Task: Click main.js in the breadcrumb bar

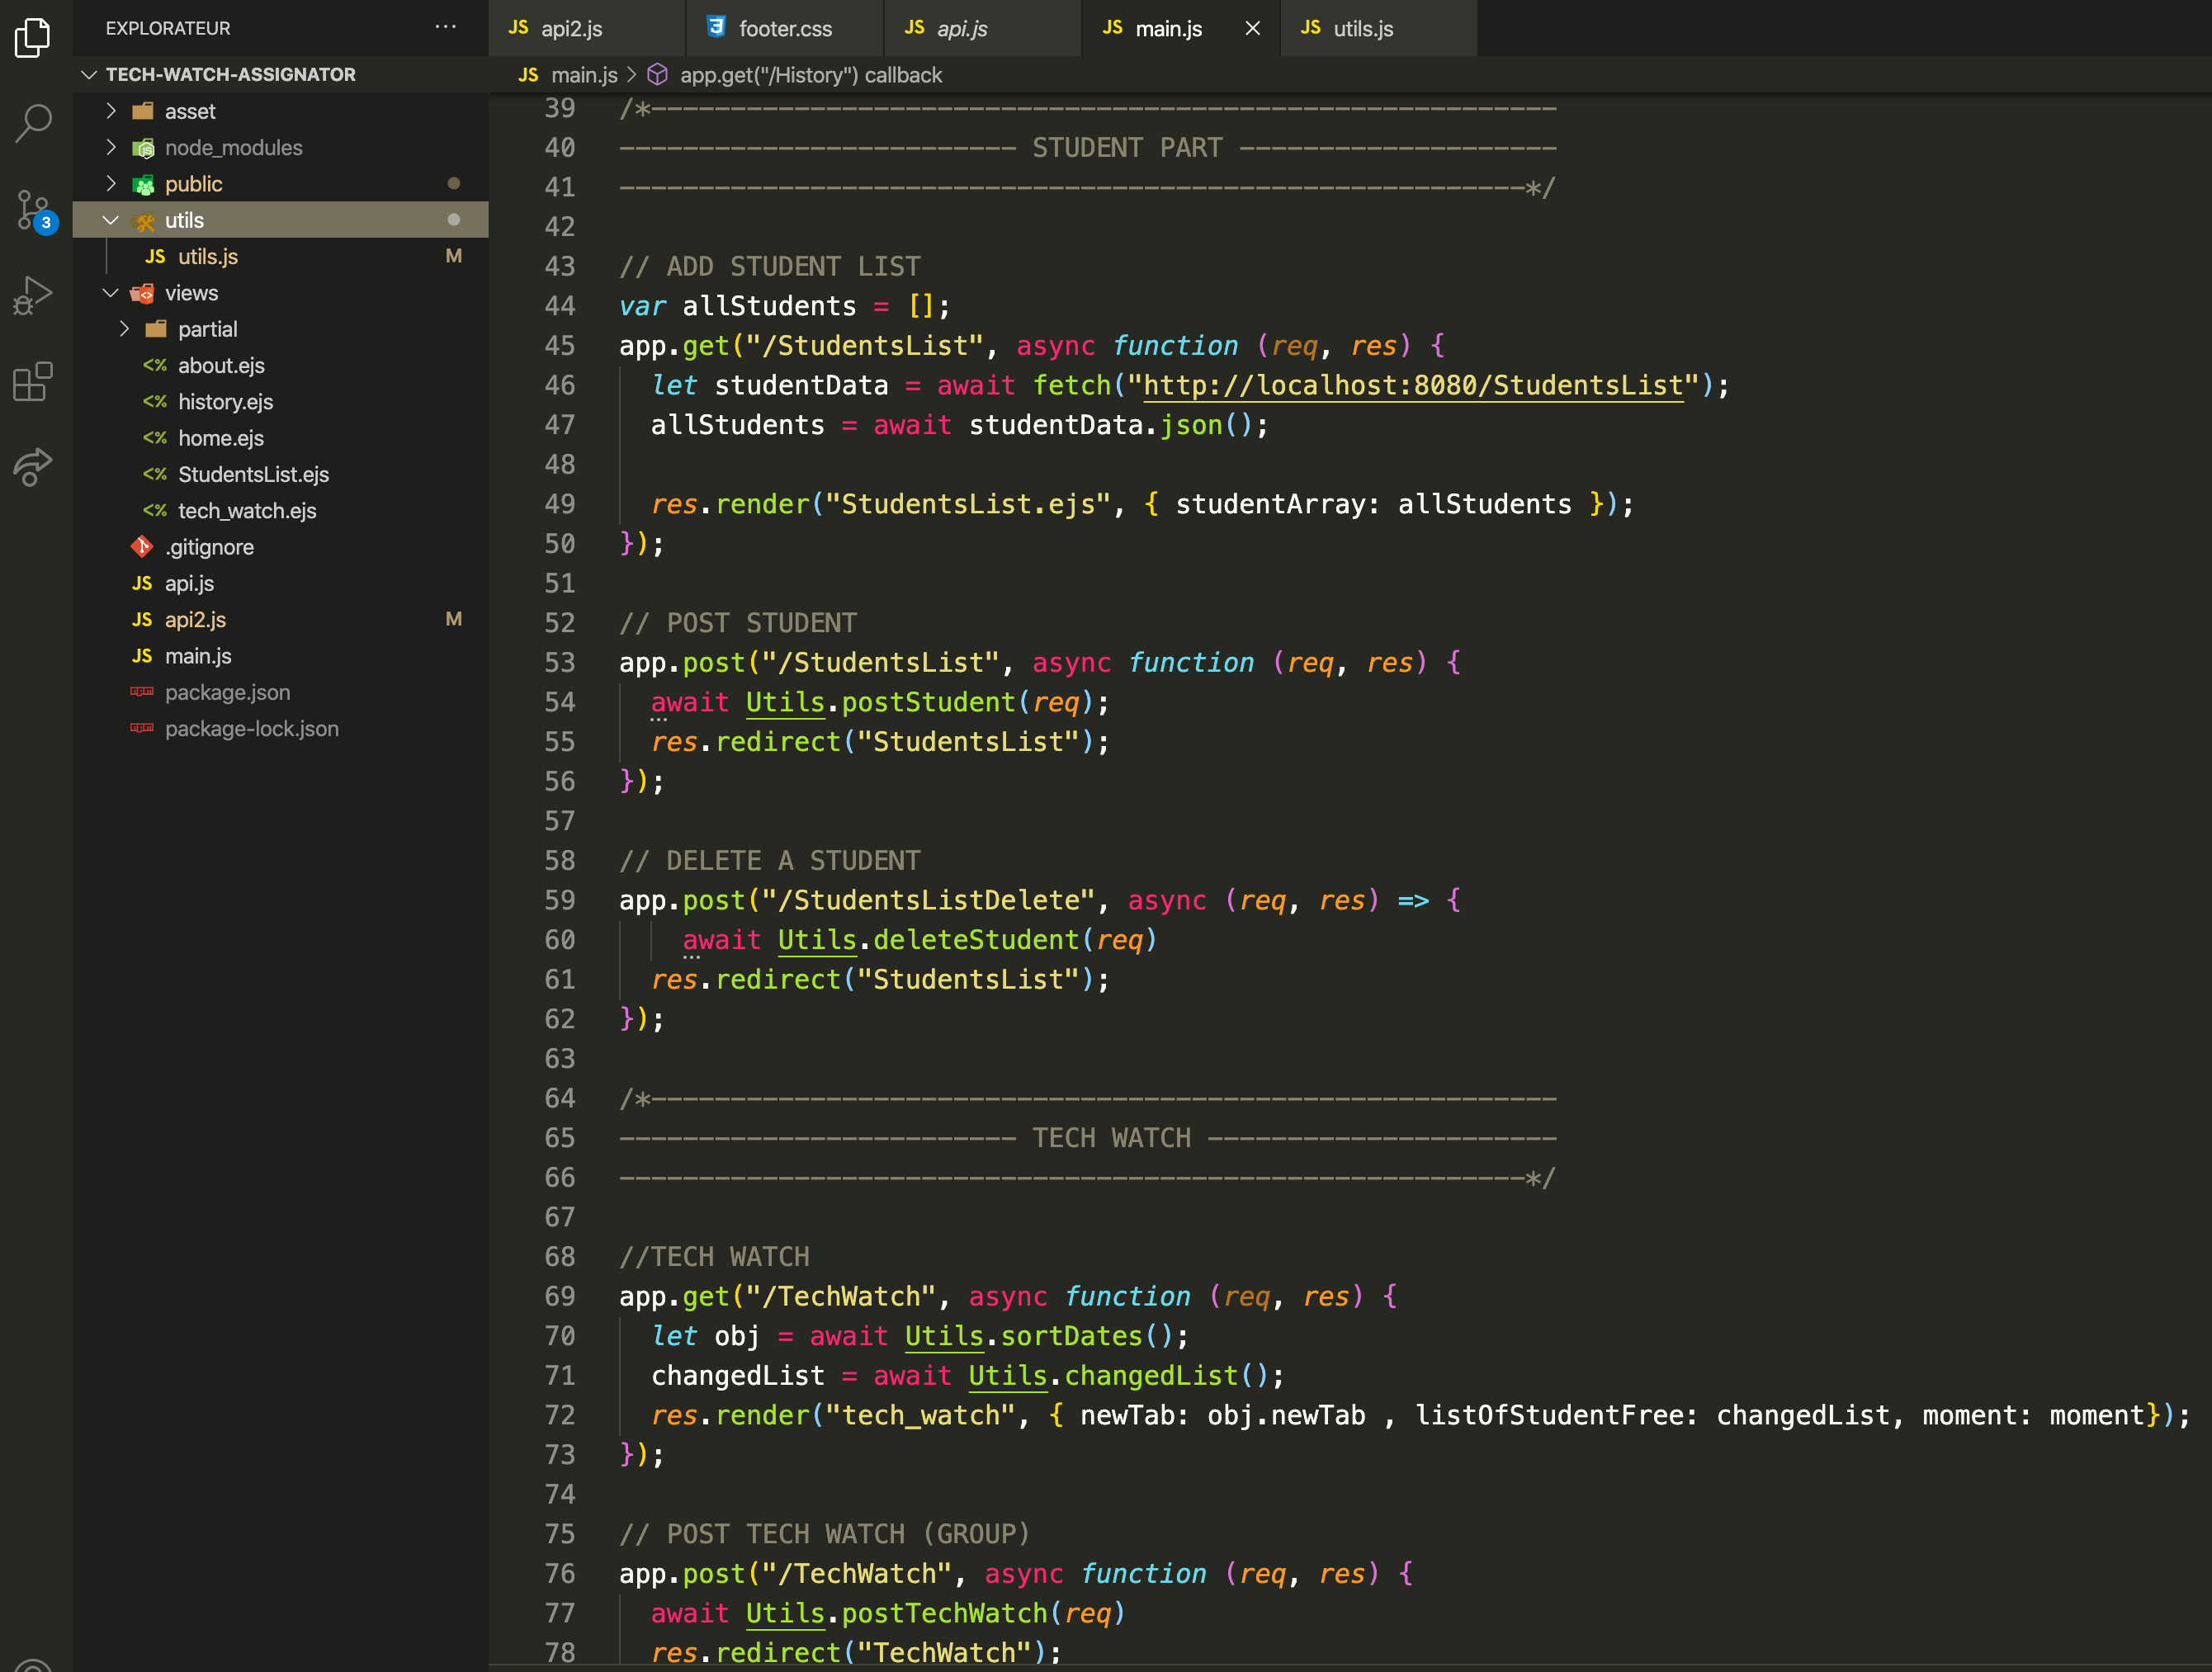Action: [584, 74]
